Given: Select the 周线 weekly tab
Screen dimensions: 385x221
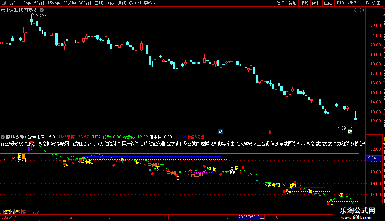Looking at the screenshot, I should [110, 3].
